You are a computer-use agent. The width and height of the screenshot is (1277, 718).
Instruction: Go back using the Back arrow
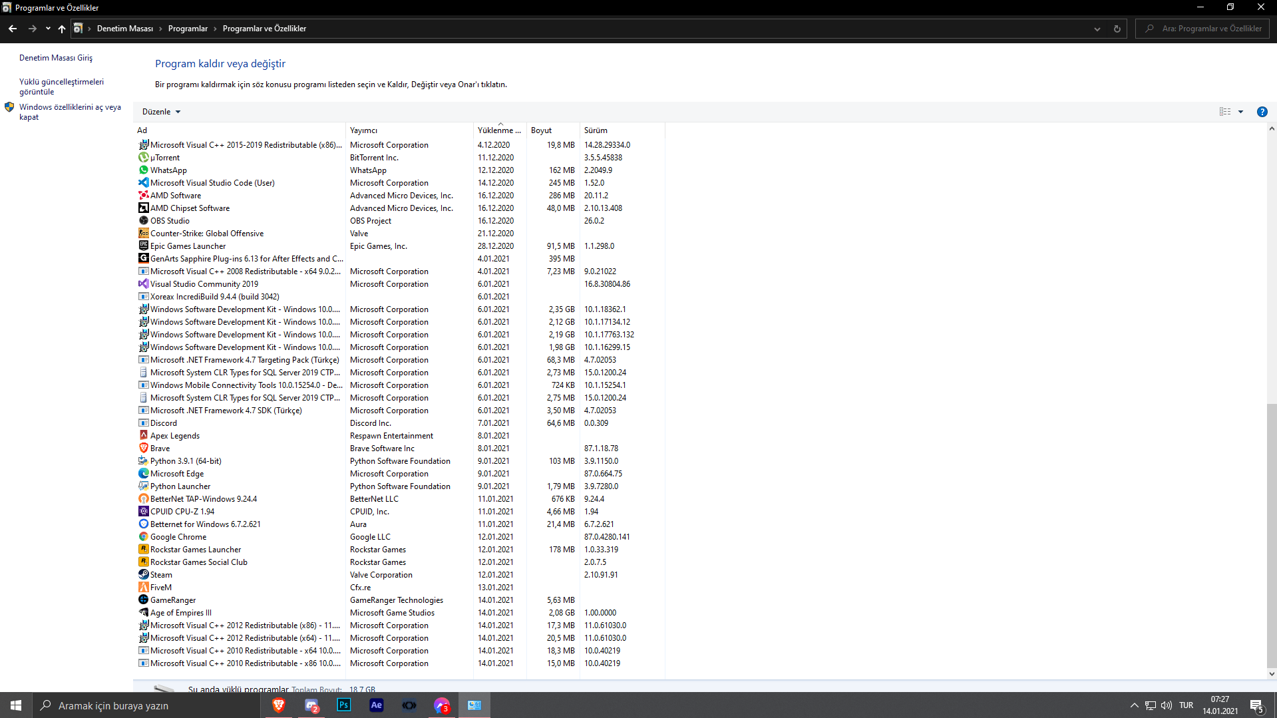13,29
